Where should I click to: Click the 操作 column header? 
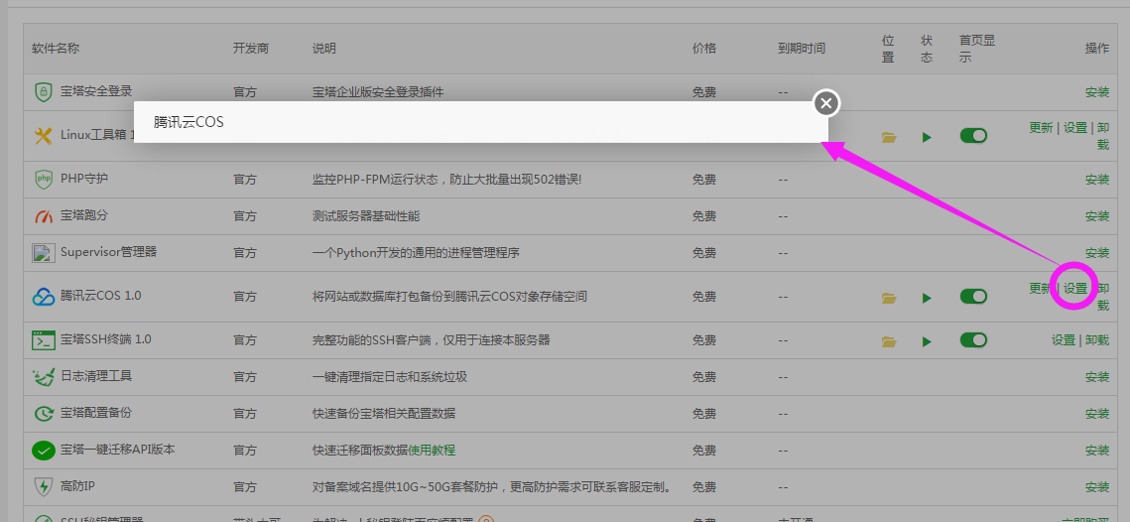point(1097,49)
